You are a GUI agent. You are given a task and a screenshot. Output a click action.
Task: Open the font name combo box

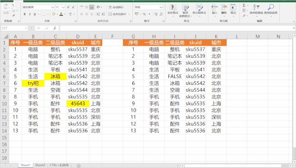[38, 7]
